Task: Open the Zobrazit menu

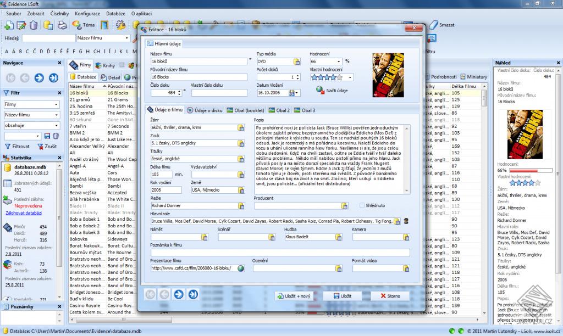Action: 36,13
